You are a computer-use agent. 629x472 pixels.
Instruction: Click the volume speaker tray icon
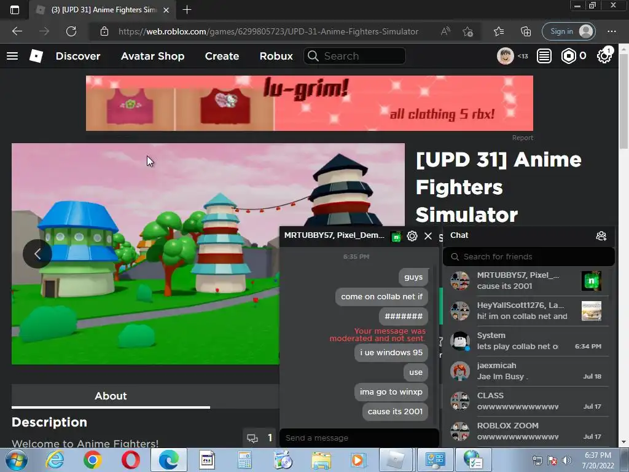click(x=566, y=460)
